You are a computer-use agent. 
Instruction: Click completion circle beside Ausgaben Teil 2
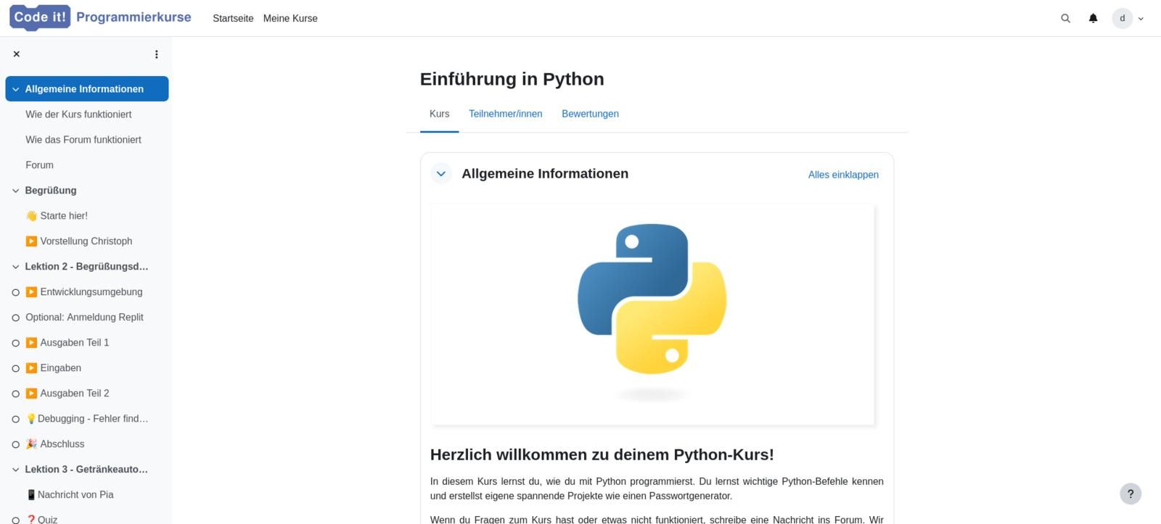tap(15, 394)
